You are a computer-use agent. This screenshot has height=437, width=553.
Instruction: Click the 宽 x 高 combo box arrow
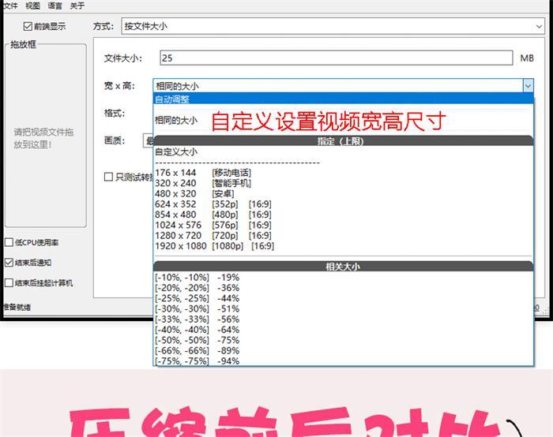point(528,85)
